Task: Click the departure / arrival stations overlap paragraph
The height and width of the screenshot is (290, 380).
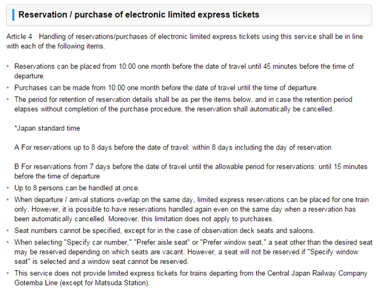Action: pos(191,209)
